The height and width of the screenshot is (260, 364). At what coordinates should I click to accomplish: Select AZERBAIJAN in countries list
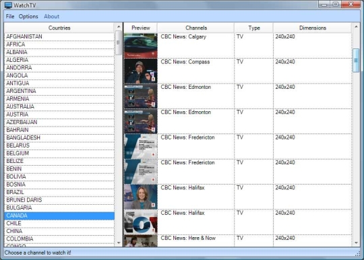point(59,122)
